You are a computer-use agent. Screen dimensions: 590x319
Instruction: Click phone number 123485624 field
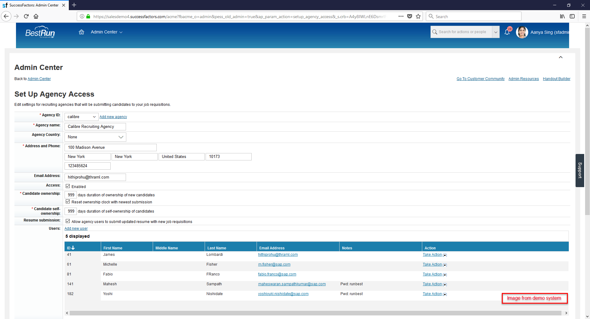[88, 166]
